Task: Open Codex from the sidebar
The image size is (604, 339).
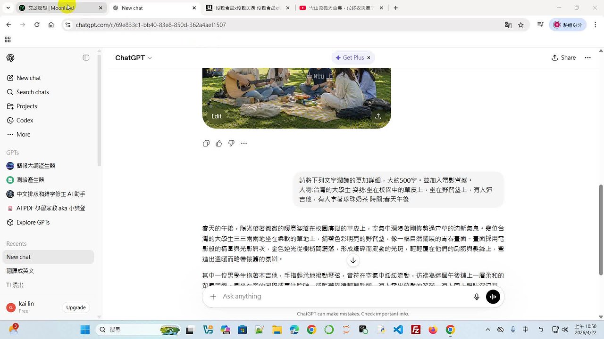Action: 25,120
